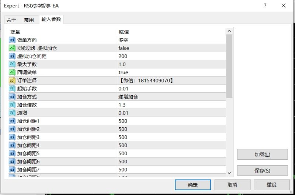Click the 保存(S) button
This screenshot has width=295, height=195.
pyautogui.click(x=262, y=171)
